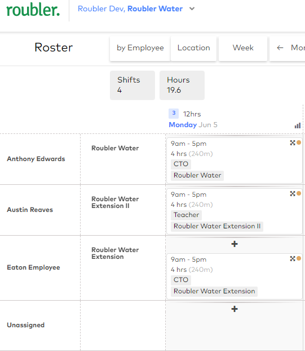Click the blue shift count badge 3
Image resolution: width=305 pixels, height=351 pixels.
pos(174,114)
